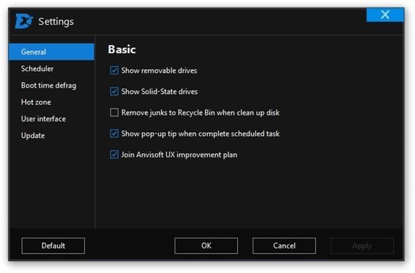Select the General settings tab
Screen dimensions: 415x273
tap(51, 52)
